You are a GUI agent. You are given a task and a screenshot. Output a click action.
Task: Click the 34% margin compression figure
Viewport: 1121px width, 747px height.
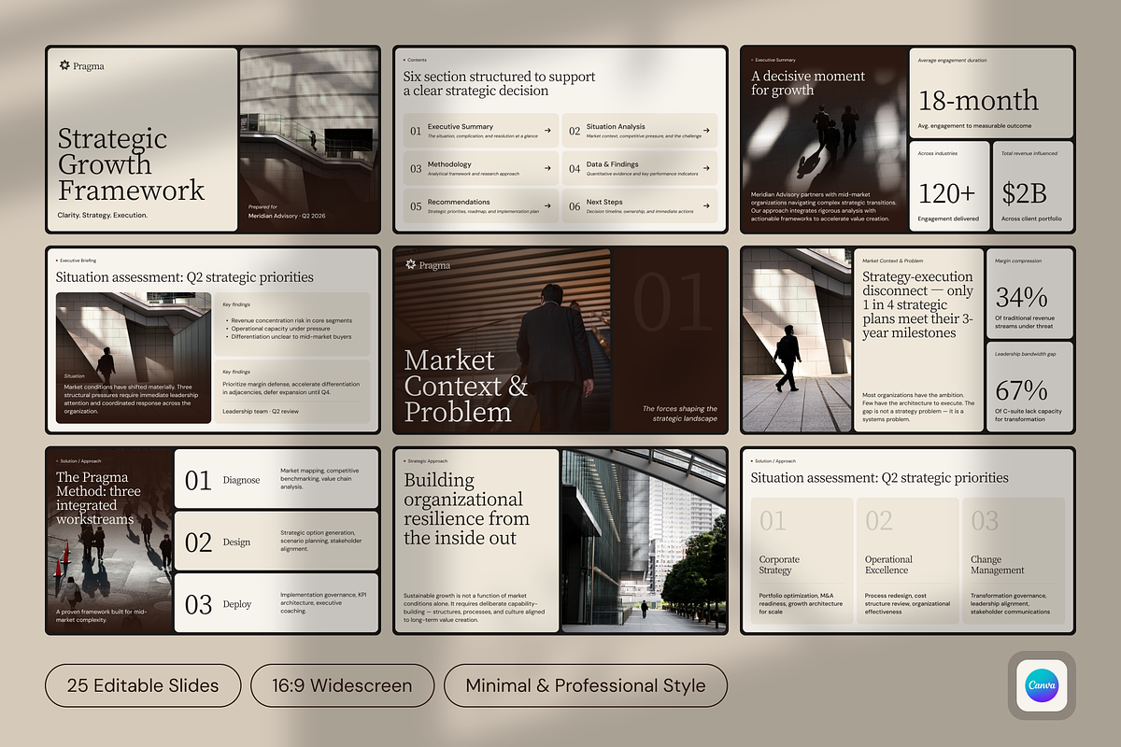(x=1021, y=297)
